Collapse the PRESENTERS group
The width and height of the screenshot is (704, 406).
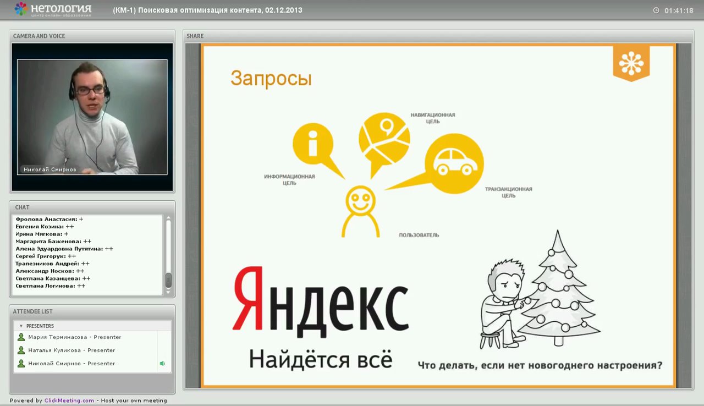coord(21,326)
